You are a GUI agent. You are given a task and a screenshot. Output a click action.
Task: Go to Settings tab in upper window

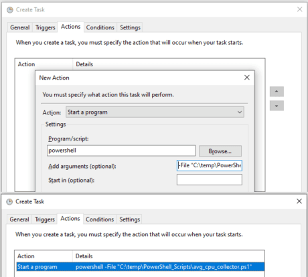(x=130, y=27)
